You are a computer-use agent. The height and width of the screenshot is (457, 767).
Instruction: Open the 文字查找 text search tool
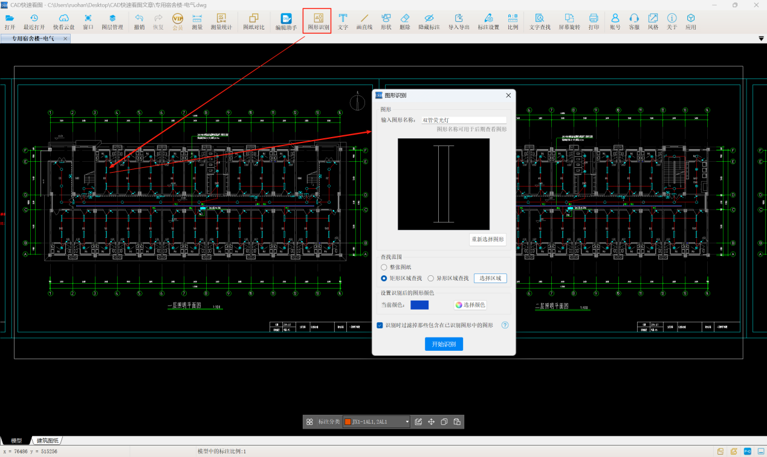539,22
